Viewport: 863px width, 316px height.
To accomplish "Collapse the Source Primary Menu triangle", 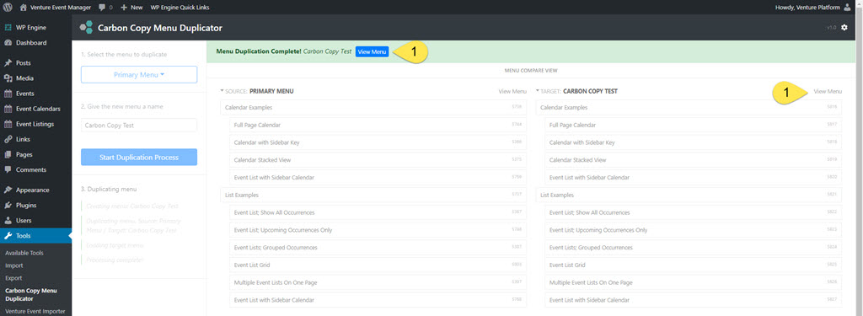I will tap(222, 91).
